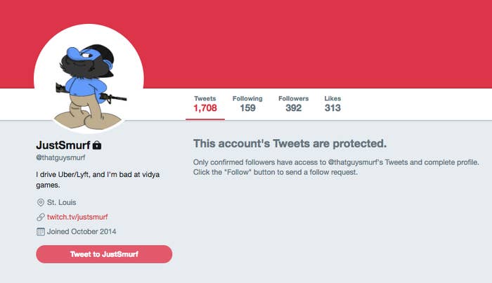Open the twitch.tv/justsmurf link
This screenshot has width=492, height=283.
[x=77, y=217]
